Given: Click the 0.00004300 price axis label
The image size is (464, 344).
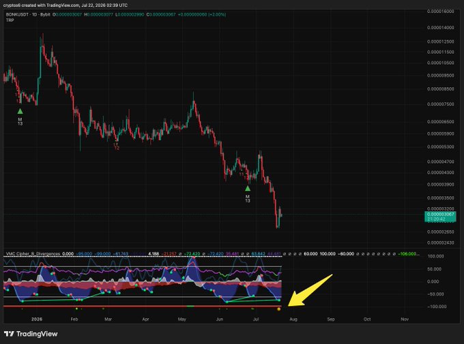Looking at the screenshot, I should pos(440,172).
